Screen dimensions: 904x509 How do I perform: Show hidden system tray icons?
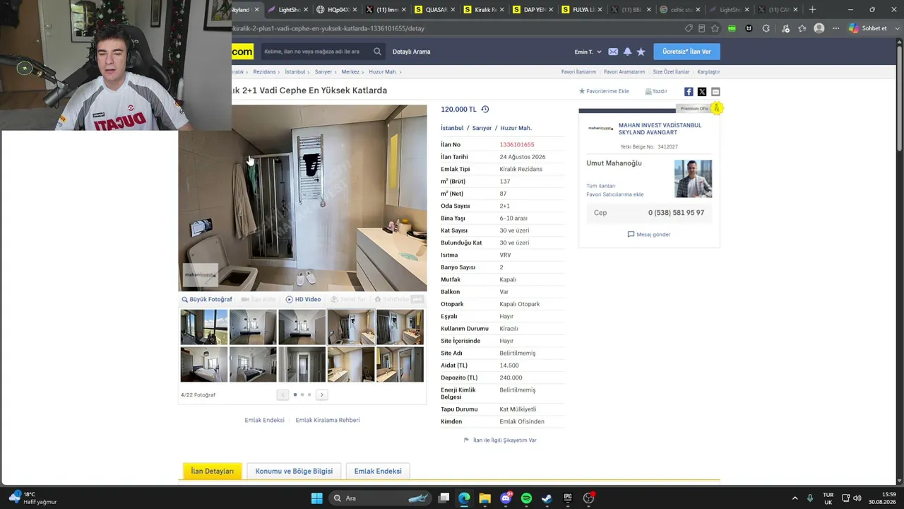(795, 498)
